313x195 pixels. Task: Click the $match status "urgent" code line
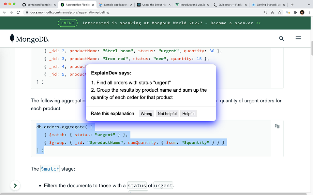pos(86,135)
